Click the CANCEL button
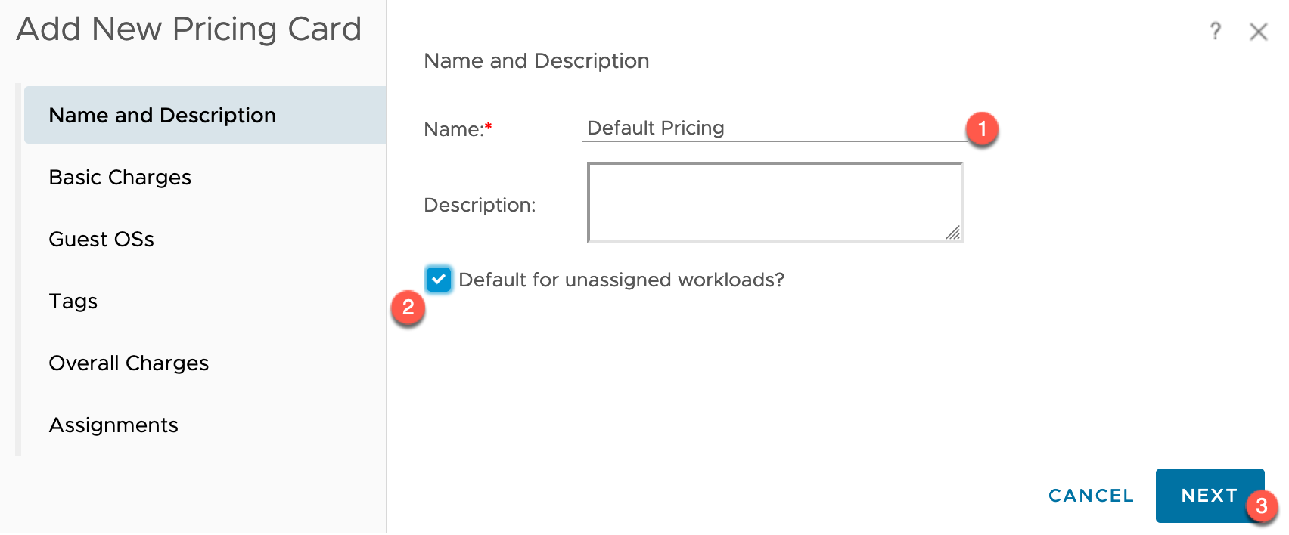Image resolution: width=1289 pixels, height=535 pixels. [x=1091, y=496]
